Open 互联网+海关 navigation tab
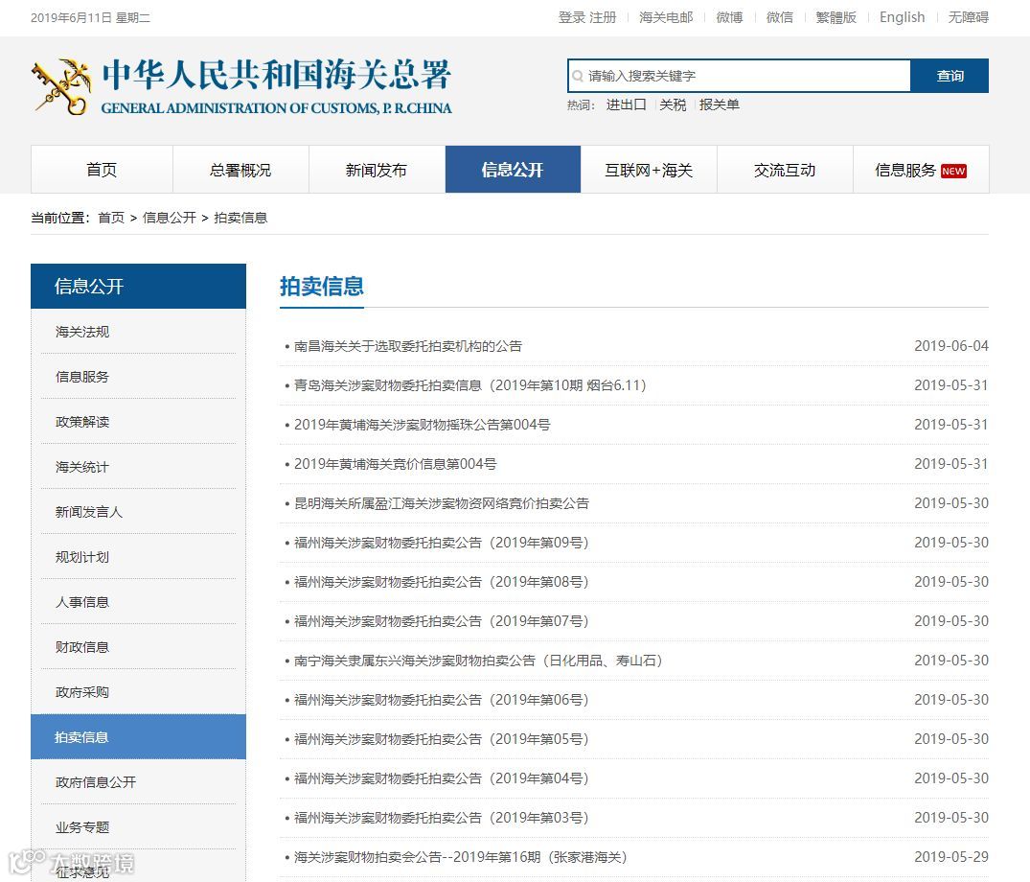 click(649, 170)
